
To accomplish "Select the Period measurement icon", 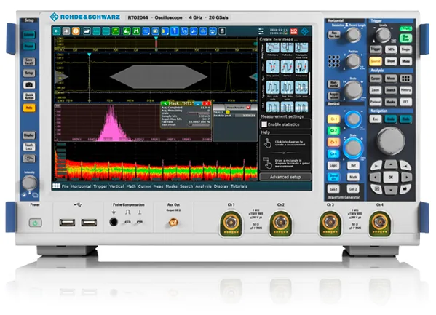I will click(x=287, y=67).
